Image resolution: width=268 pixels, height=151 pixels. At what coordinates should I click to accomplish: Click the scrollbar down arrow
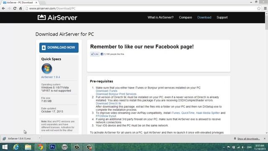[266, 133]
